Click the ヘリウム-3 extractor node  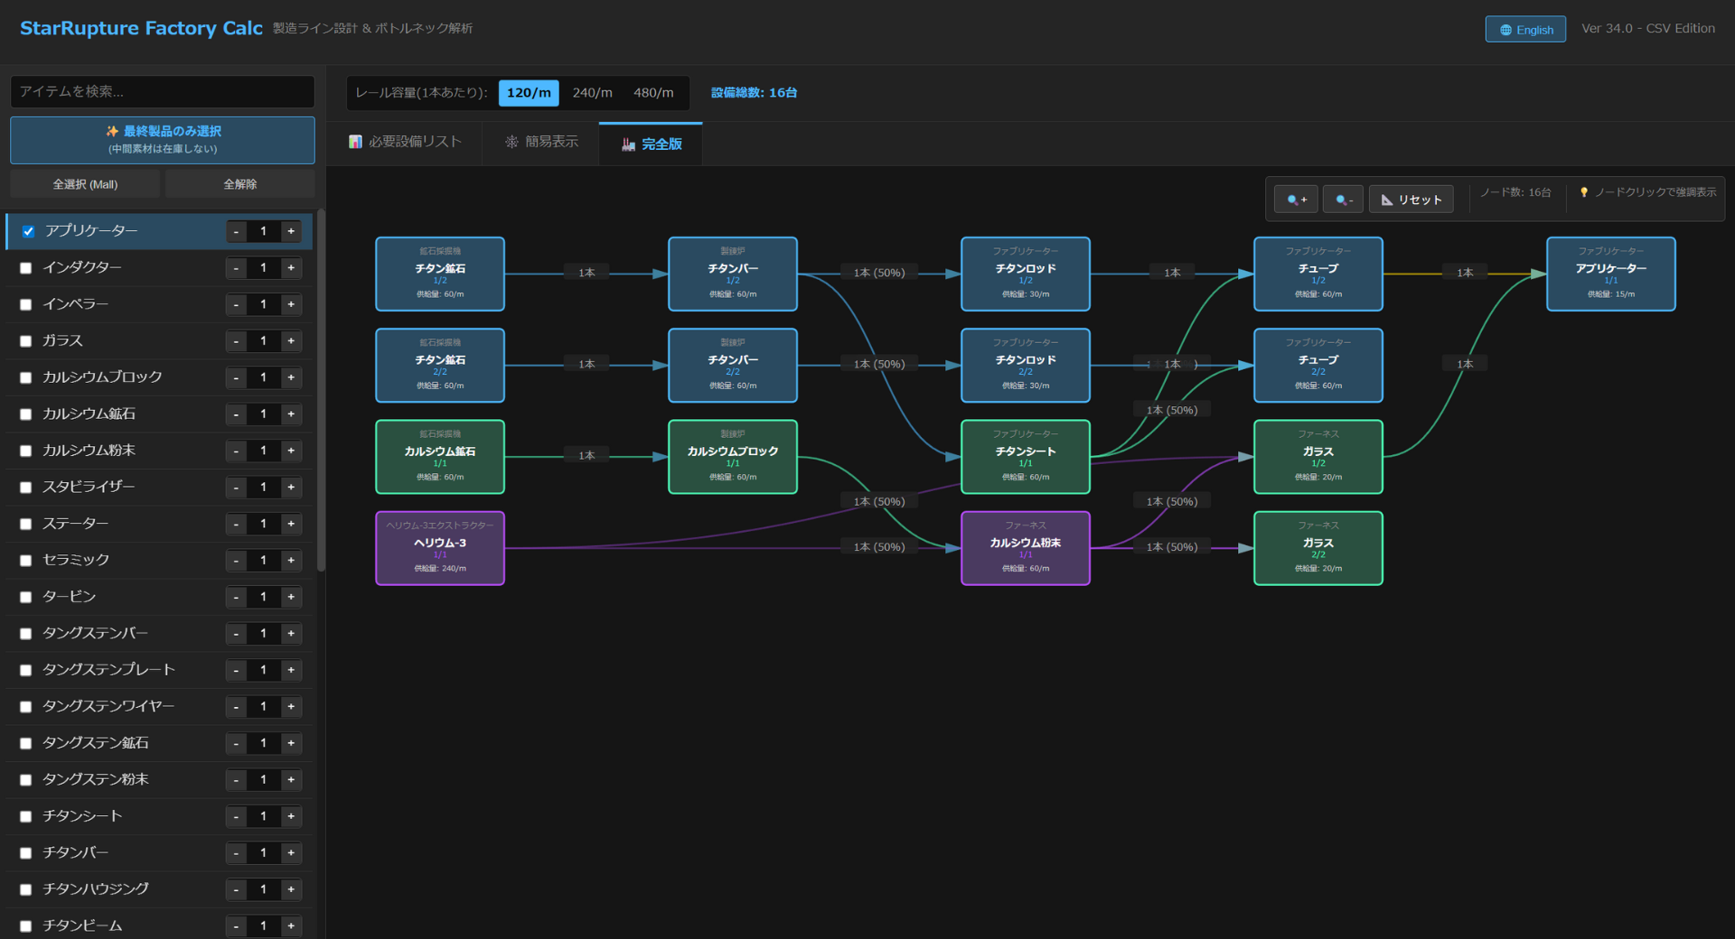point(440,548)
